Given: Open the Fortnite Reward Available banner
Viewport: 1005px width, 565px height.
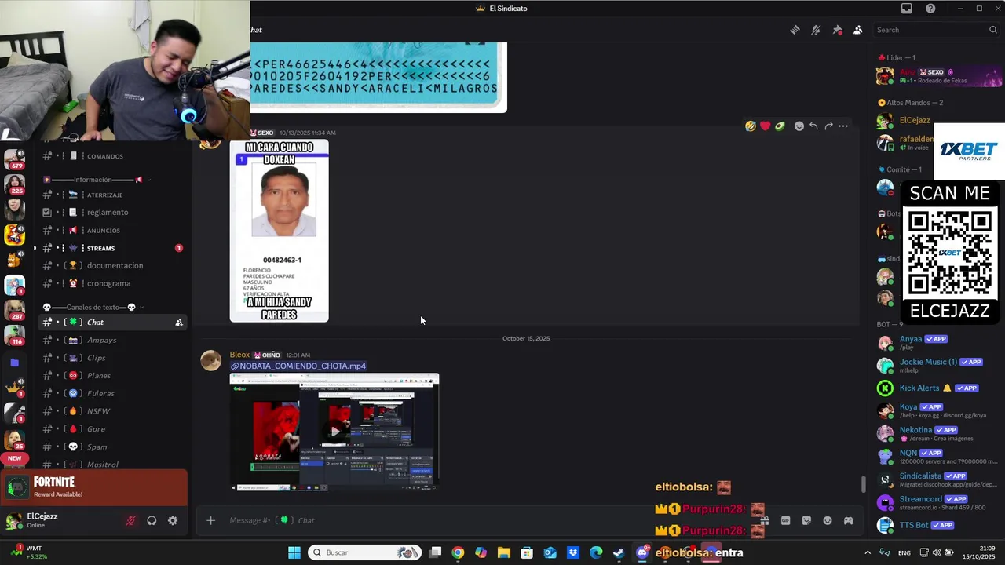Looking at the screenshot, I should coord(94,487).
